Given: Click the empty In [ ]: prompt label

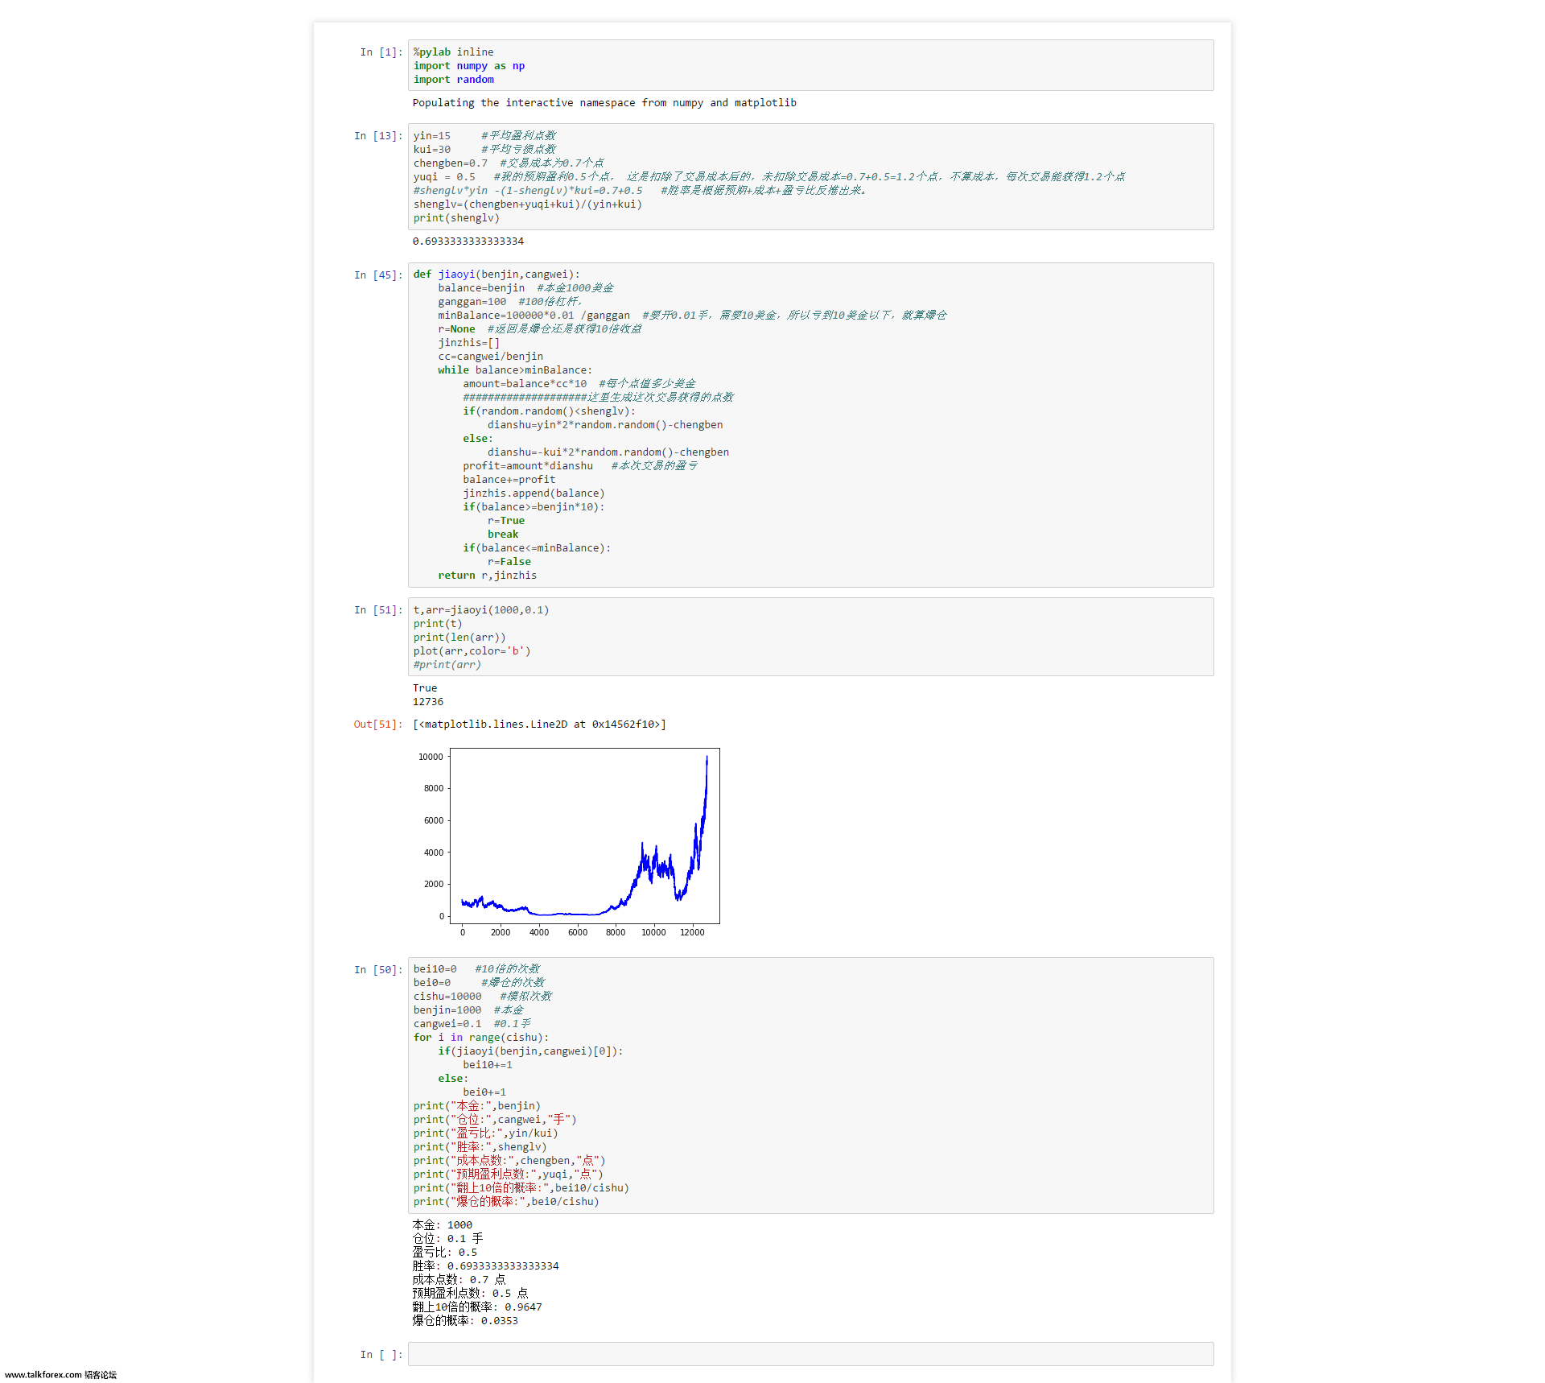Looking at the screenshot, I should [x=381, y=1355].
